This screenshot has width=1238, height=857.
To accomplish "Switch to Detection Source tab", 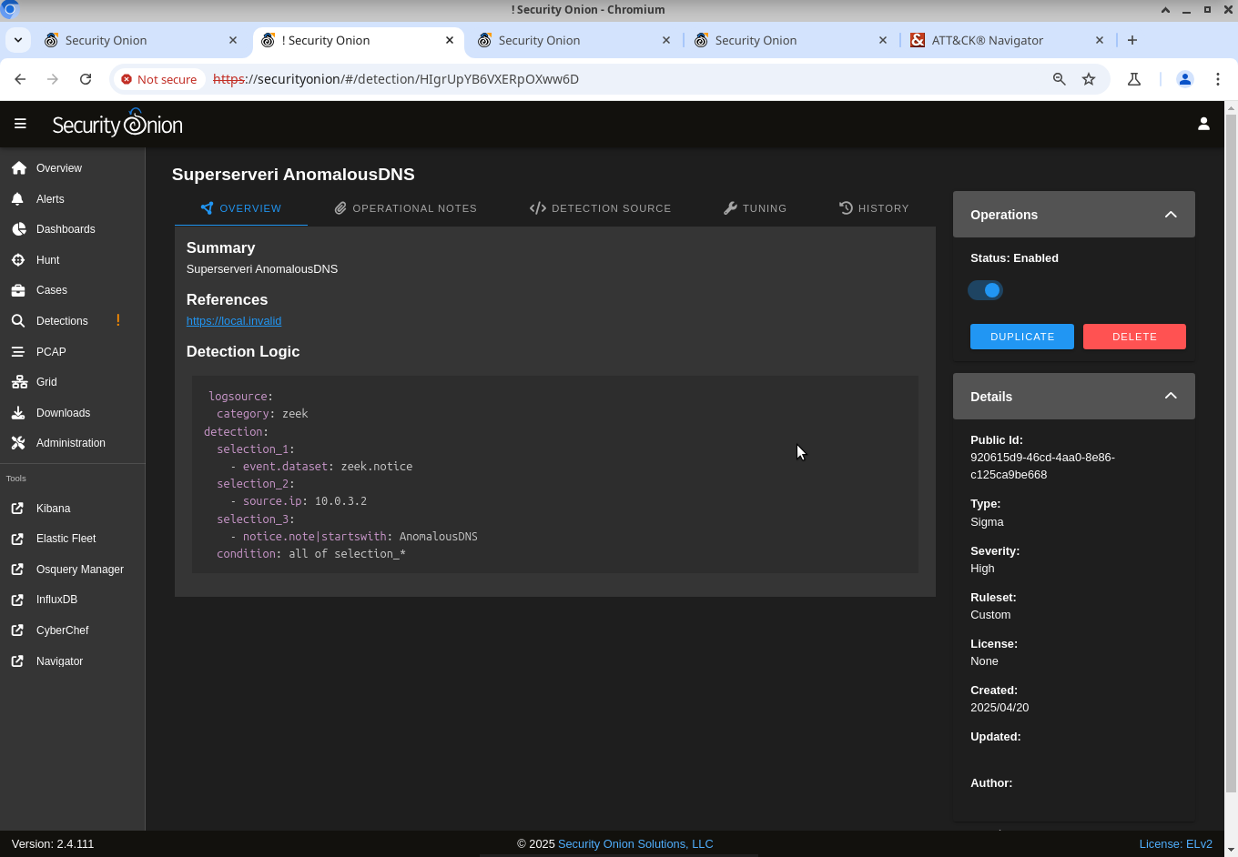I will pos(600,208).
